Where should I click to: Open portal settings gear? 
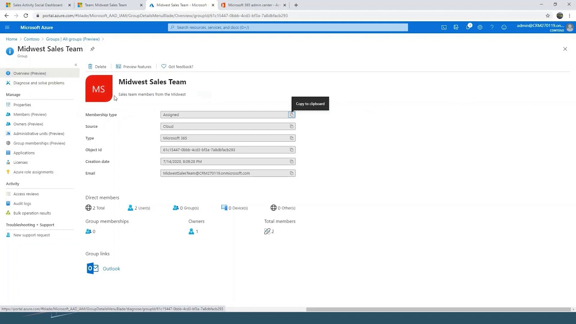[480, 27]
